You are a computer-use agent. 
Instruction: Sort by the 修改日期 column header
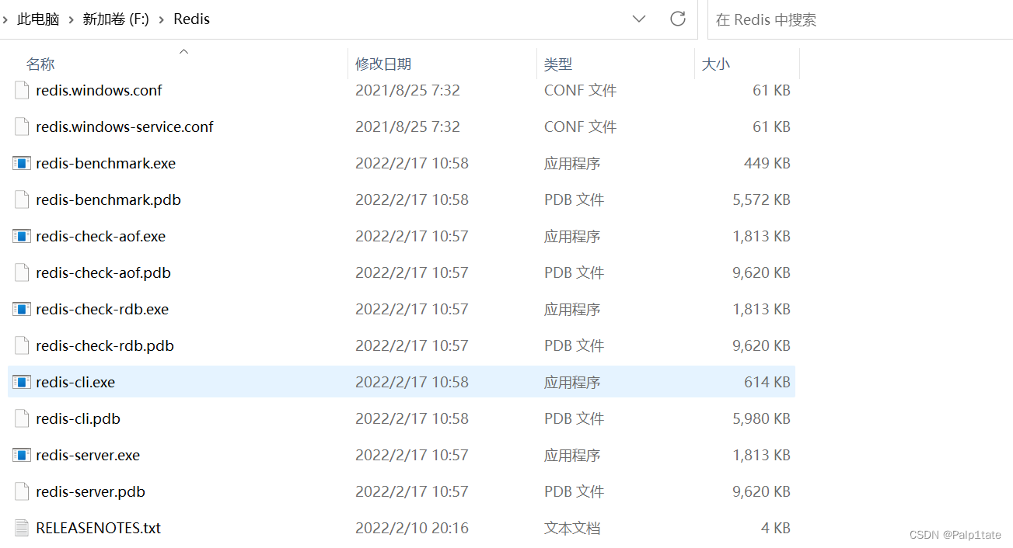(x=383, y=64)
